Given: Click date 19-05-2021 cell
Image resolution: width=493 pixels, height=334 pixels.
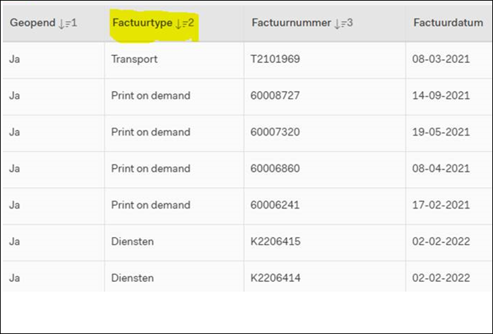Looking at the screenshot, I should (x=441, y=132).
